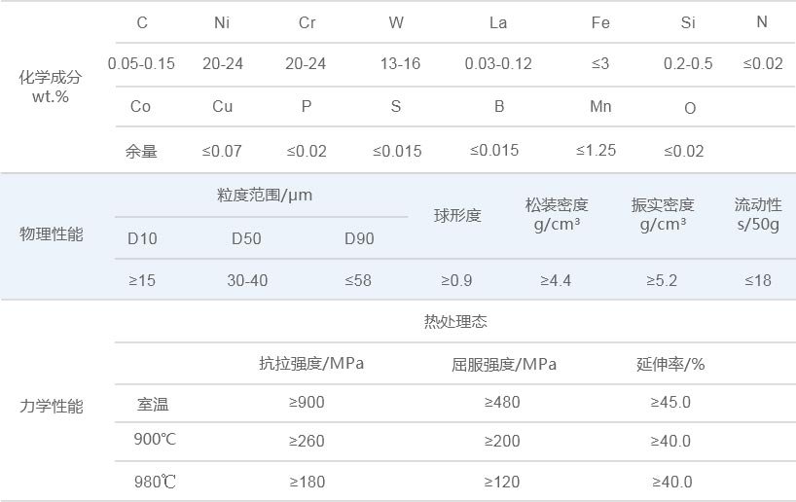Image resolution: width=796 pixels, height=502 pixels.
Task: Click the 抗拉强度/MPa column header
Action: [311, 365]
